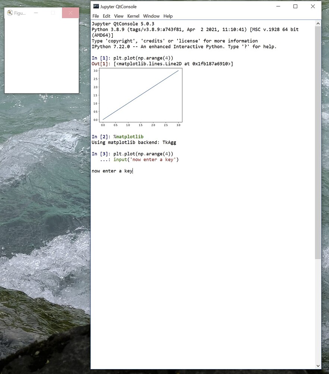Open the Edit menu

click(106, 16)
